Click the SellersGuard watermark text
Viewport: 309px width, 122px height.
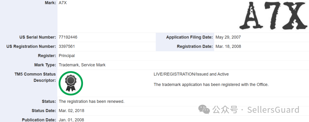coord(273,110)
